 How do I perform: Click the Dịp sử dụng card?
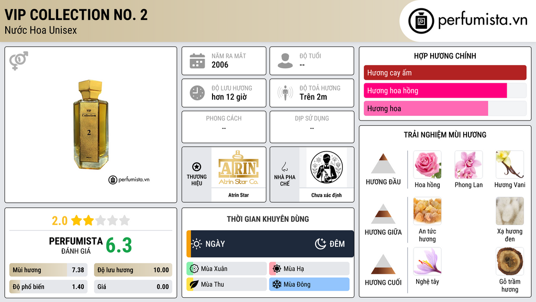click(x=312, y=127)
